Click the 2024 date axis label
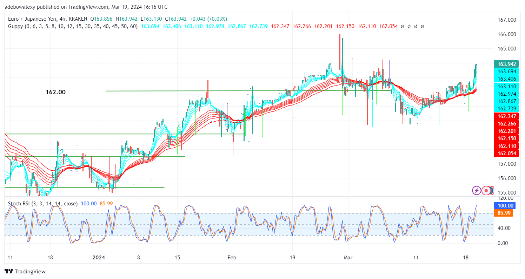Screen dimensions: 525x279 point(99,257)
